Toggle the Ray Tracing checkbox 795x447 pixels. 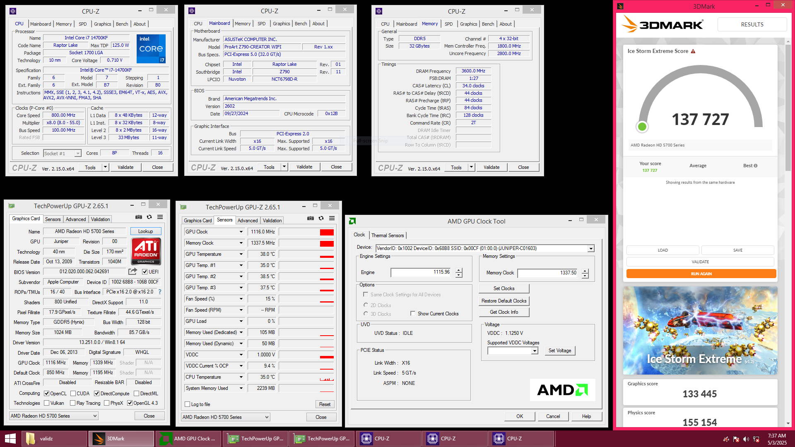(x=72, y=403)
